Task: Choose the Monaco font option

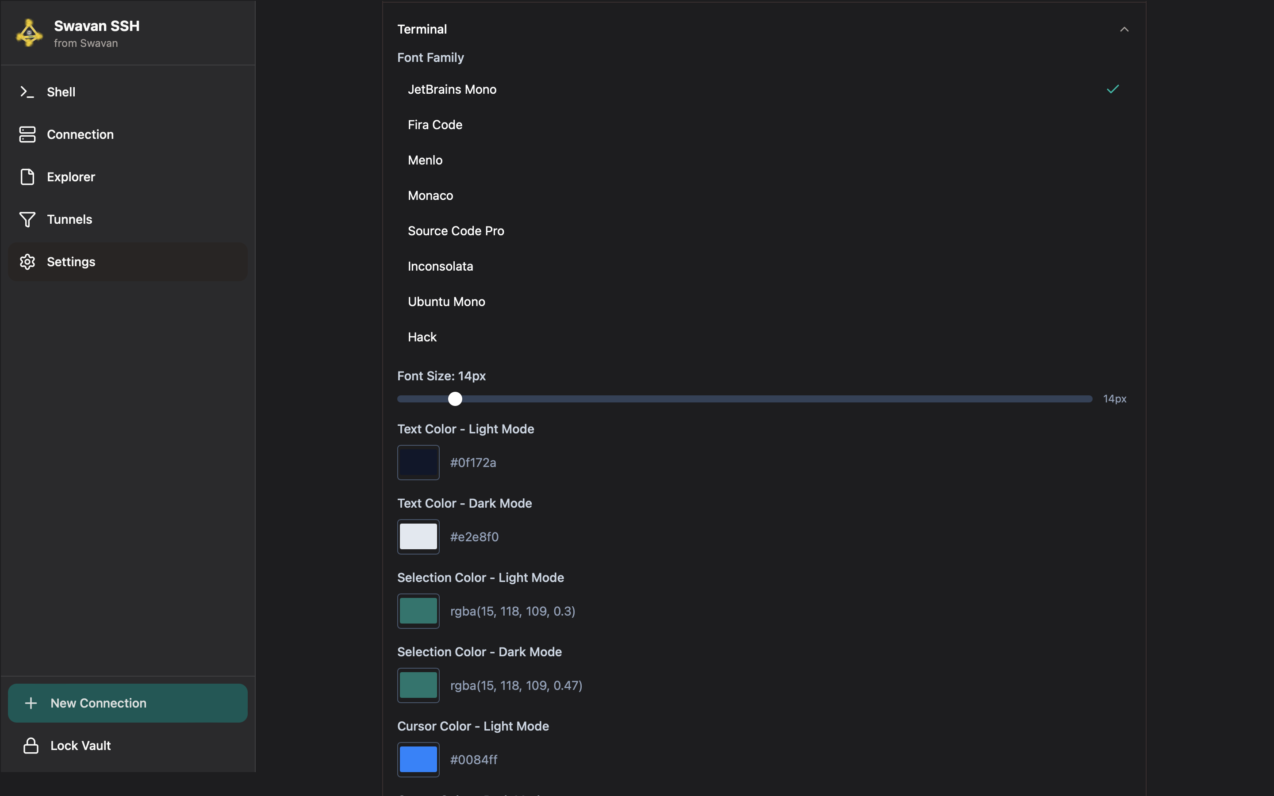Action: click(430, 195)
